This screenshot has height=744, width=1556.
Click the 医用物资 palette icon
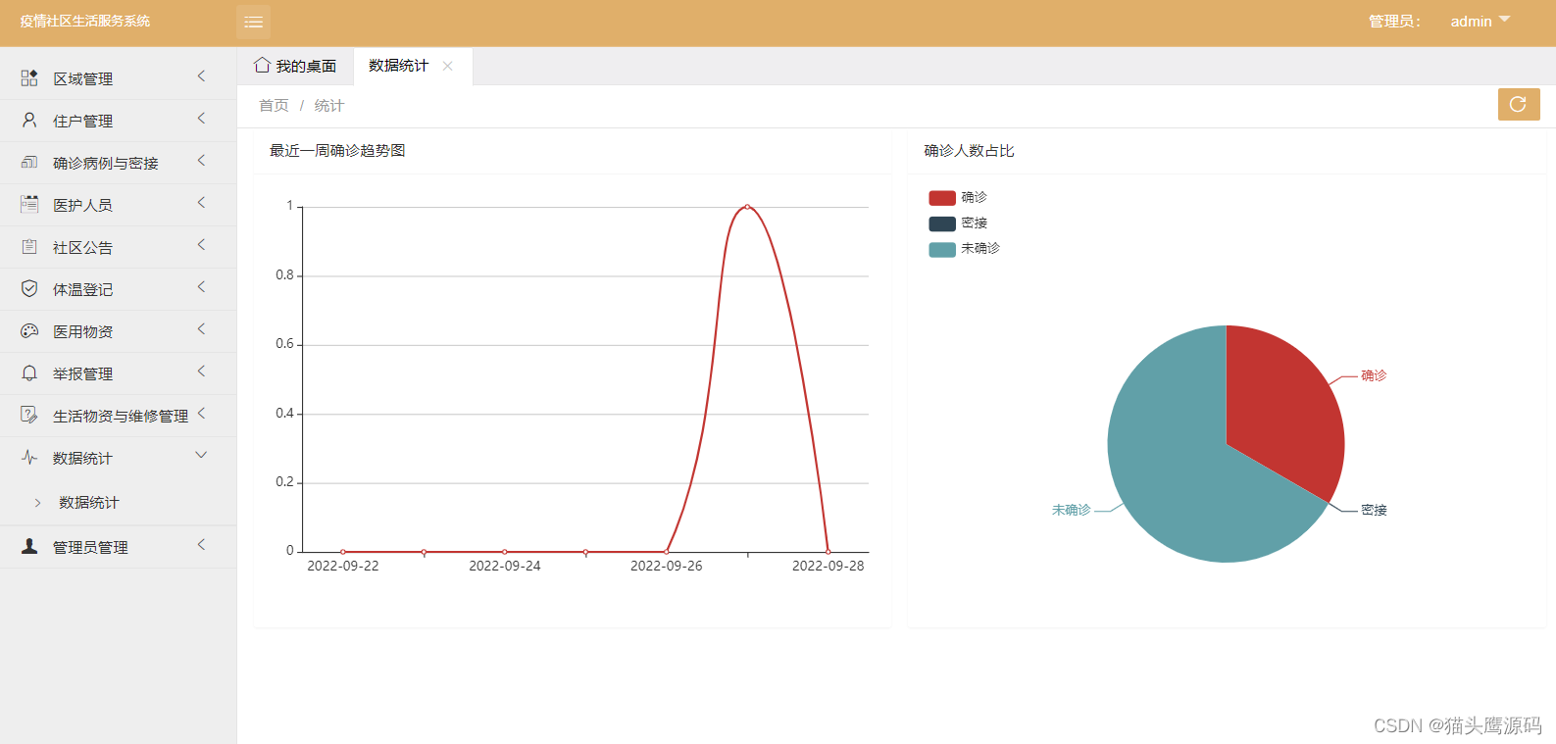29,330
